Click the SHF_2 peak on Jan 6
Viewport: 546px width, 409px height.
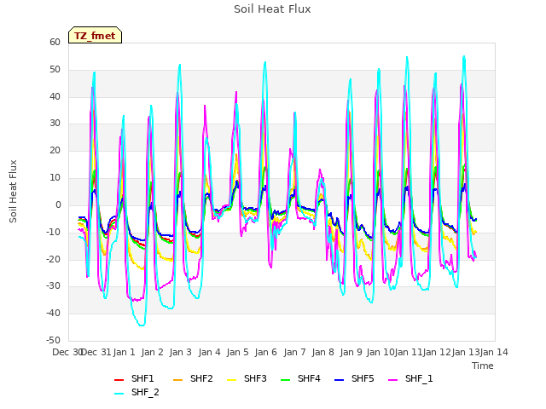[x=265, y=62]
